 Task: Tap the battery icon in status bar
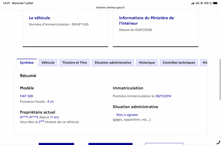pos(215,3)
